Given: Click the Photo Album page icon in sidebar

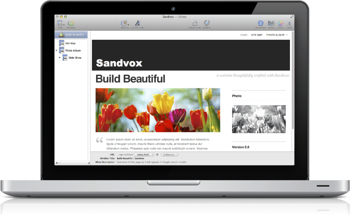Looking at the screenshot, I should pos(61,51).
